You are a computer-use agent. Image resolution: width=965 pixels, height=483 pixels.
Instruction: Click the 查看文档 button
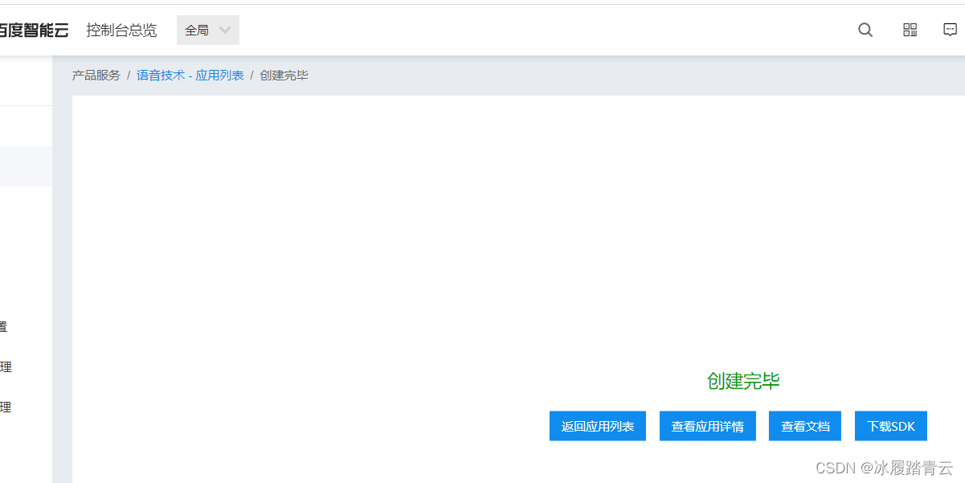pyautogui.click(x=804, y=426)
